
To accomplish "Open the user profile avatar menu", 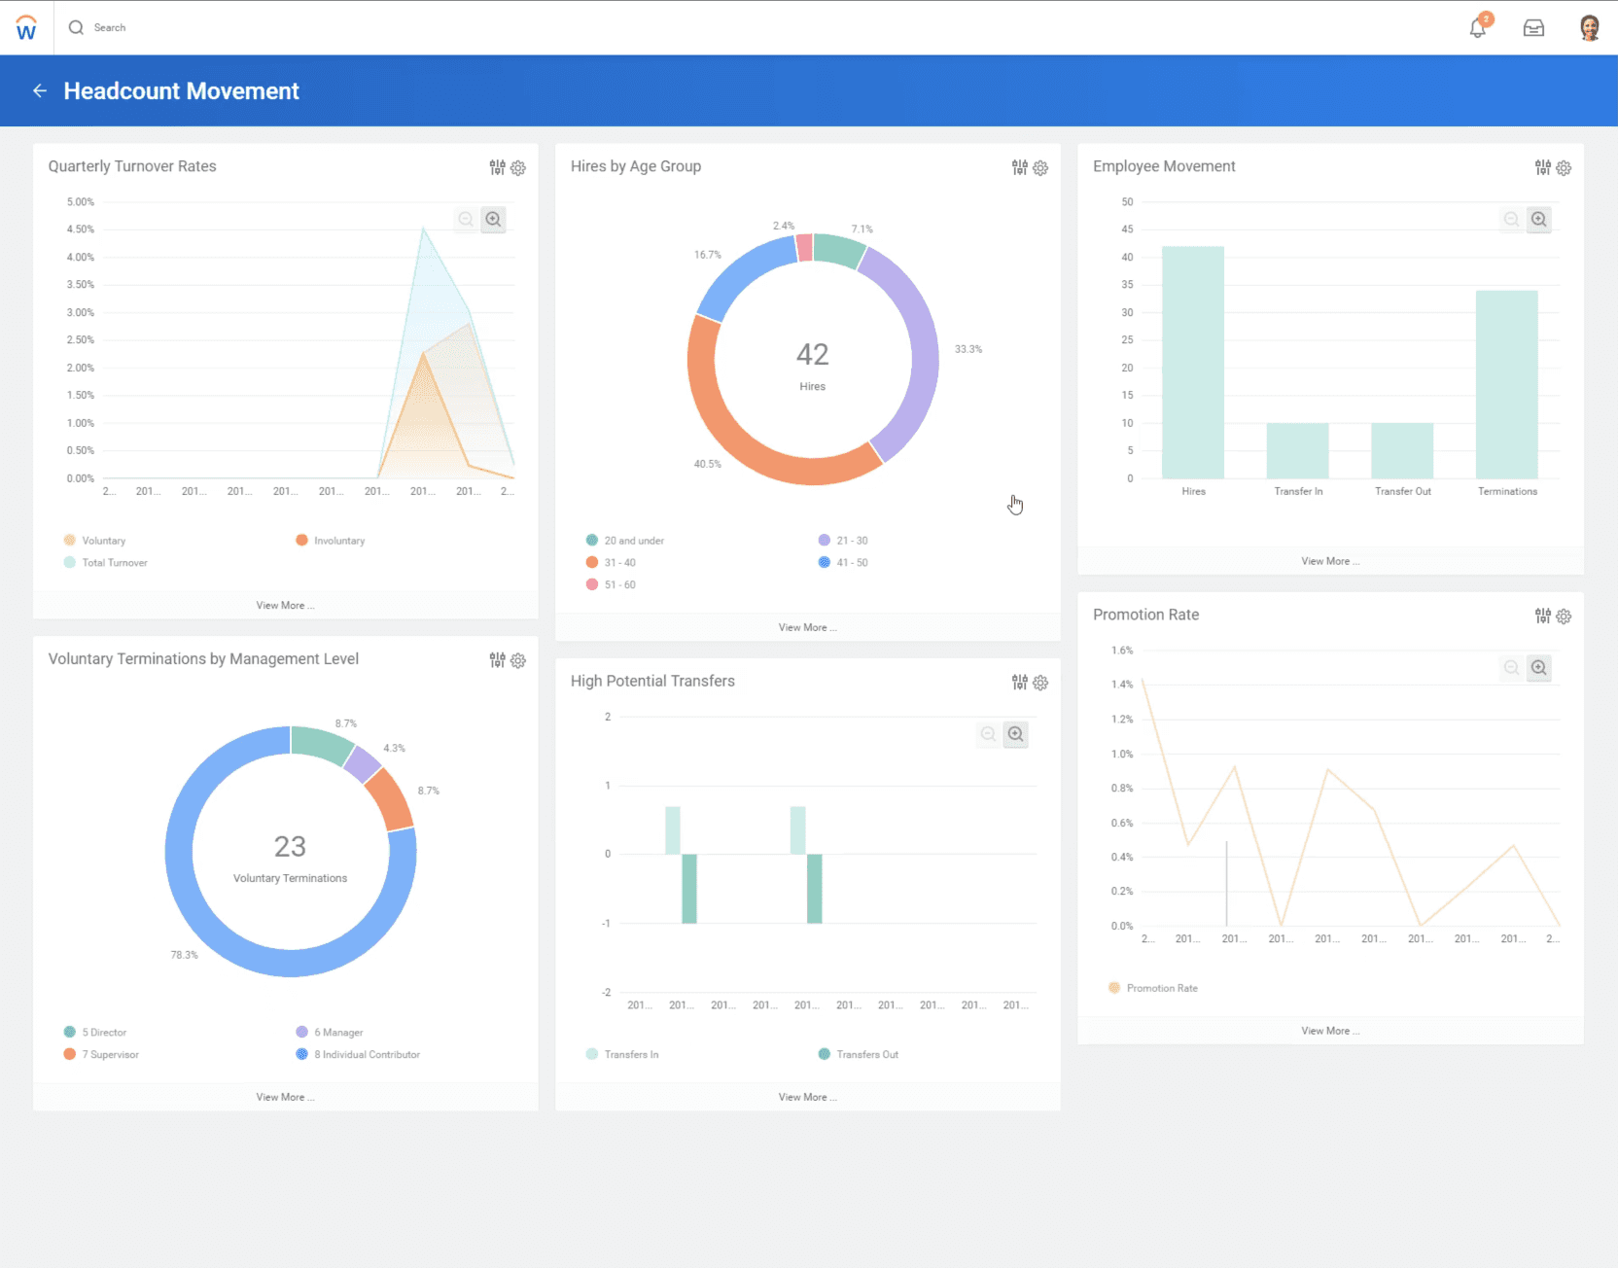I will (1590, 27).
